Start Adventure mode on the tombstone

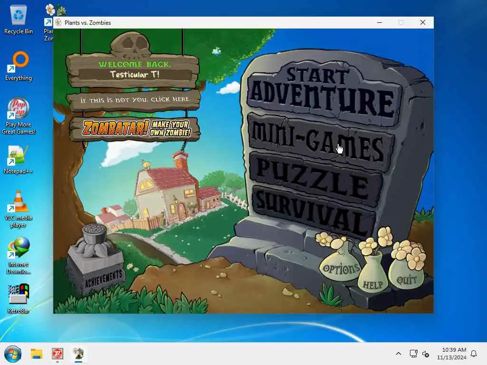pyautogui.click(x=323, y=93)
